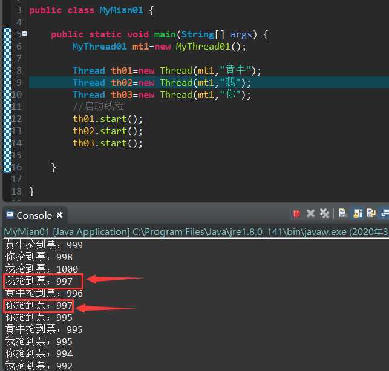Click the console launch description 'MyMian01 [Java Application]'
Viewport: 389px width, 371px height.
tap(67, 232)
